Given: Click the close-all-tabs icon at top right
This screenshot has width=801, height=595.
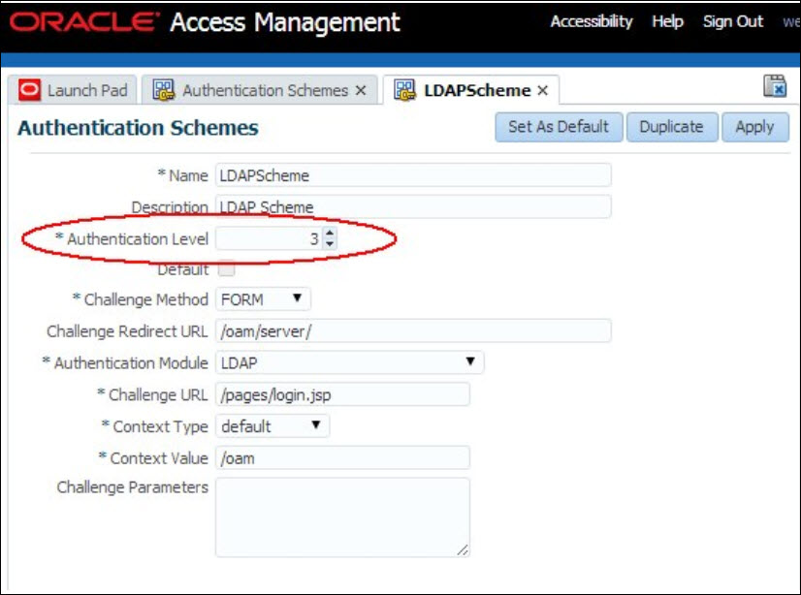Looking at the screenshot, I should (x=775, y=85).
